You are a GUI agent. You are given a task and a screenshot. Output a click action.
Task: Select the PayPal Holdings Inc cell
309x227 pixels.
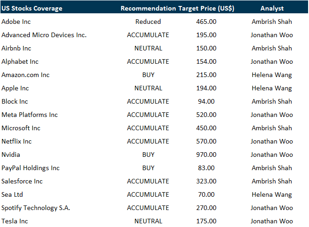point(31,168)
